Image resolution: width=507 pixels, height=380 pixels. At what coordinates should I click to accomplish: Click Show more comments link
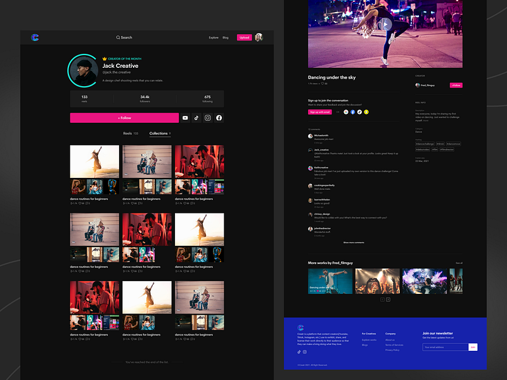click(x=354, y=243)
